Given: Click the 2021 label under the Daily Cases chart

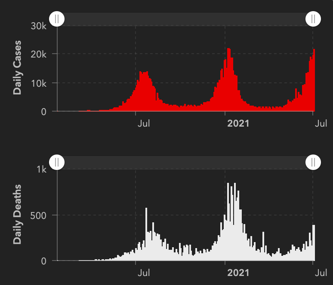Looking at the screenshot, I should (x=238, y=124).
